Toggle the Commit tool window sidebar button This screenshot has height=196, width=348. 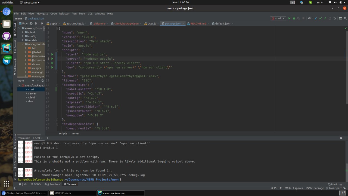pyautogui.click(x=15, y=46)
